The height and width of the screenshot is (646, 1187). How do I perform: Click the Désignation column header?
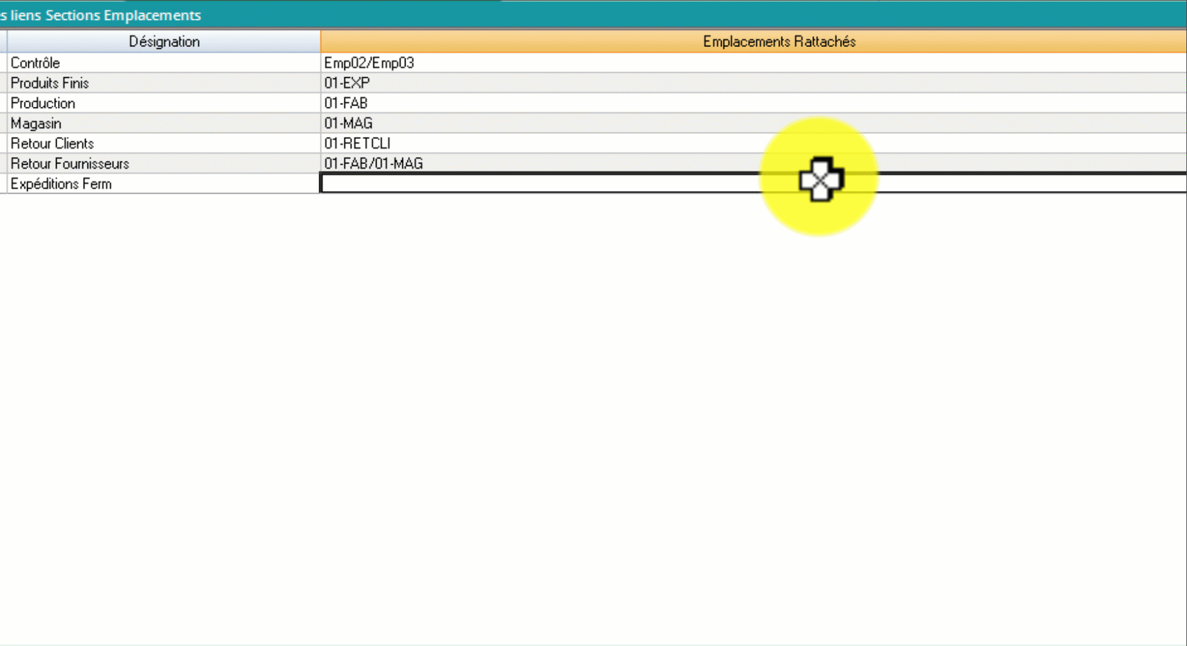(164, 42)
